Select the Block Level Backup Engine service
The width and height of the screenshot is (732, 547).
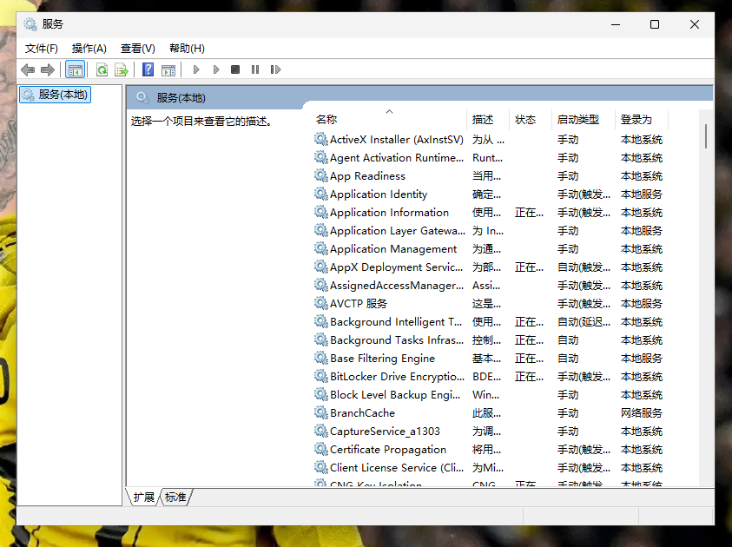[491, 394]
